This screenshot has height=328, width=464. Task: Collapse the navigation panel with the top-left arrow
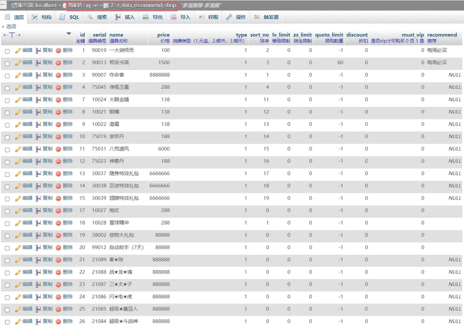click(x=3, y=5)
